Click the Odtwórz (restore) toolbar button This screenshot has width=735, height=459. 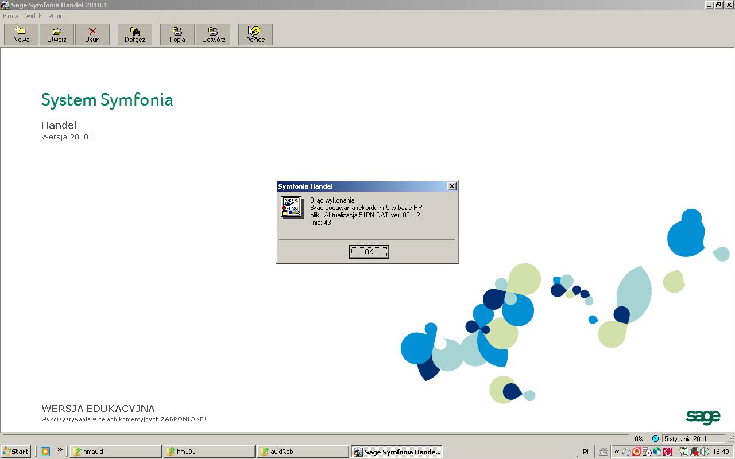coord(213,34)
